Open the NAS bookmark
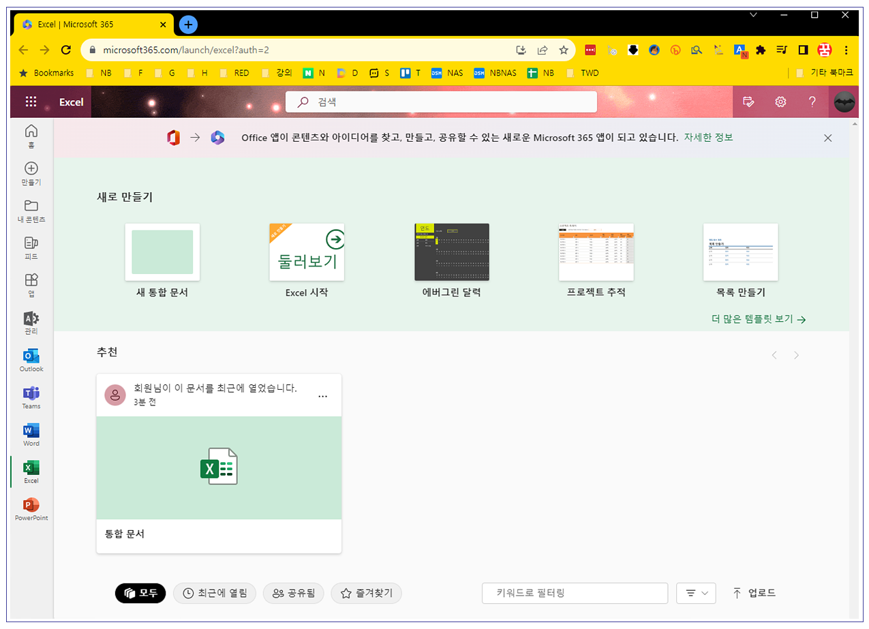 (447, 73)
